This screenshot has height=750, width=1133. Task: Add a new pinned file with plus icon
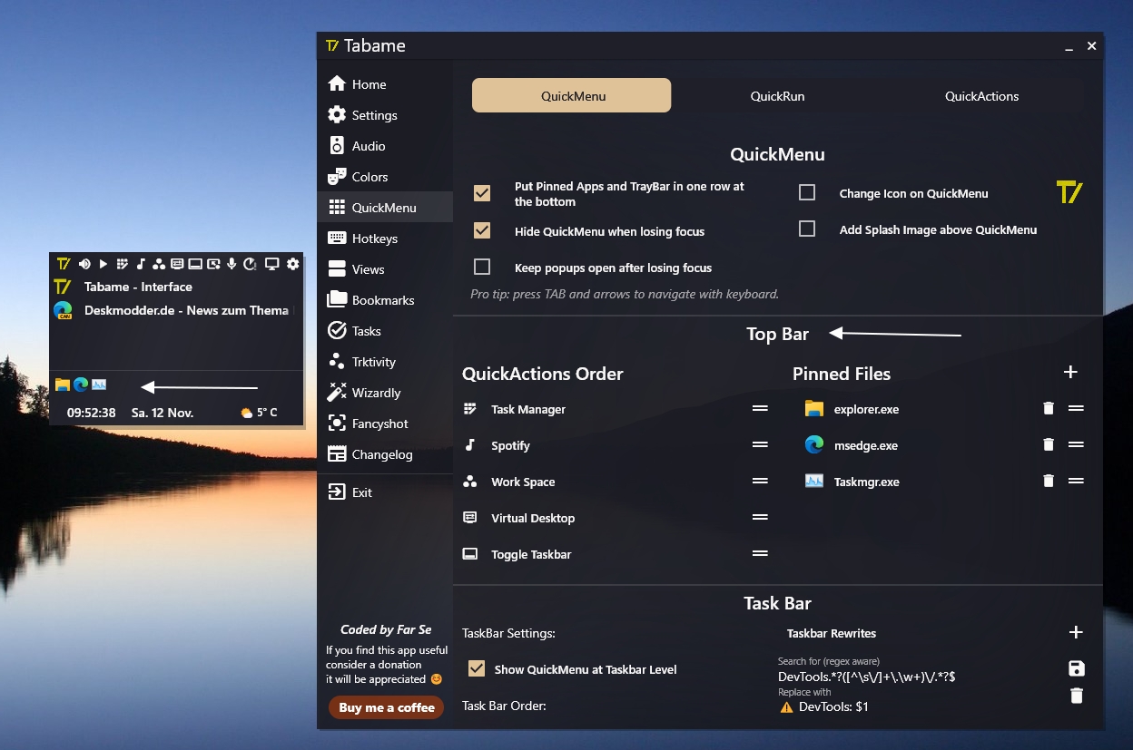coord(1070,372)
